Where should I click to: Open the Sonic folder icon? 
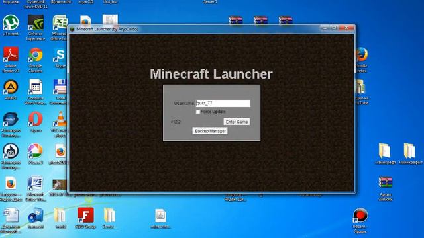tap(109, 216)
